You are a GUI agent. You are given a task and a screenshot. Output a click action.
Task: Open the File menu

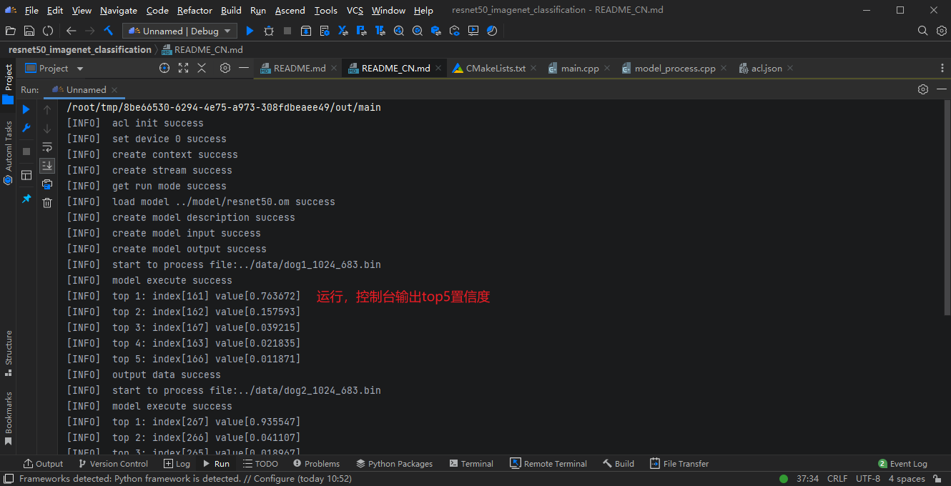pos(31,10)
